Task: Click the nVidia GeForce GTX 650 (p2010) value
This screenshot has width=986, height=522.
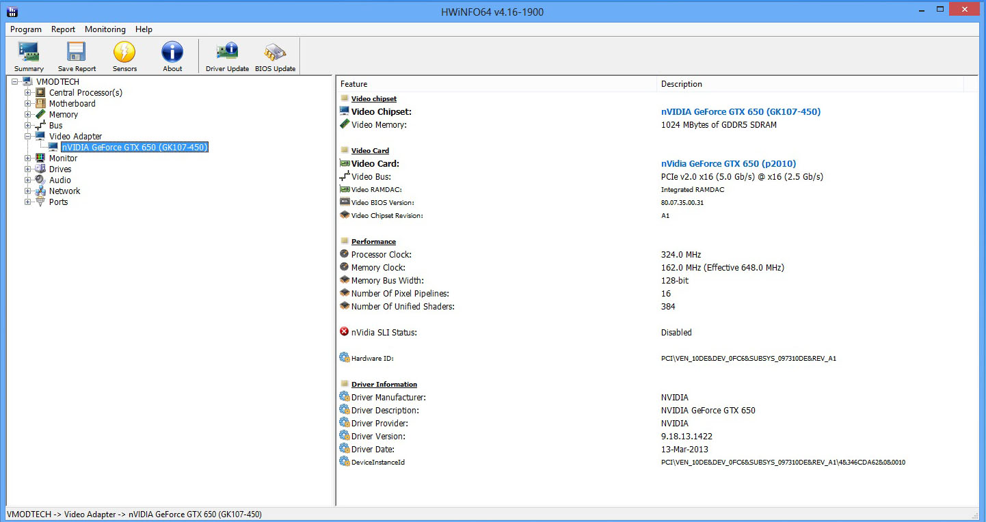Action: pos(728,163)
